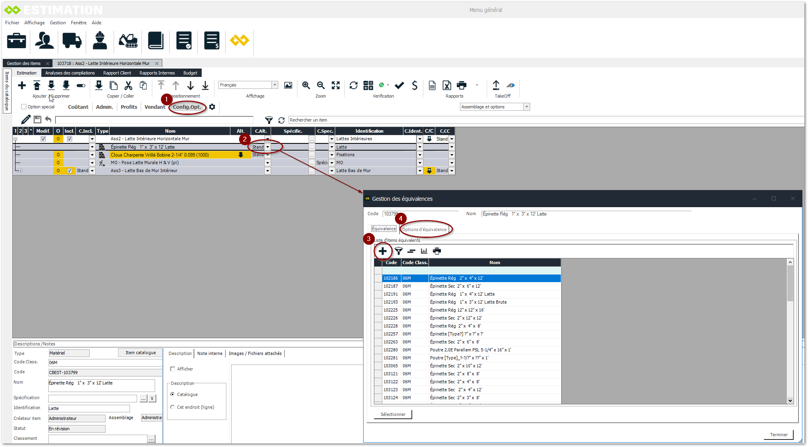The width and height of the screenshot is (808, 447).
Task: Expand the Assemblage et options dropdown
Action: tap(527, 107)
